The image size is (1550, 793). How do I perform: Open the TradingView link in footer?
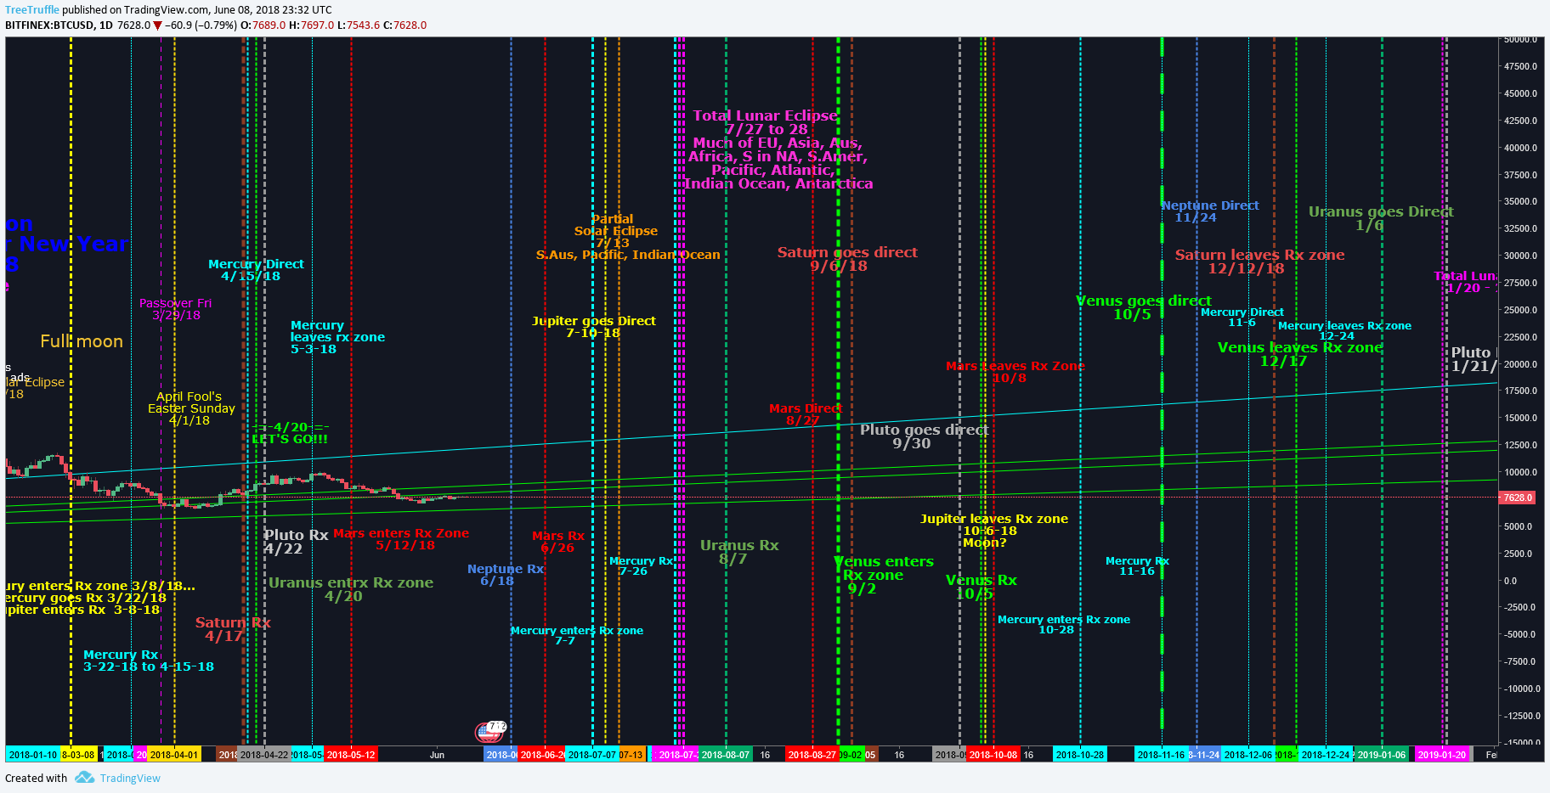pyautogui.click(x=130, y=779)
